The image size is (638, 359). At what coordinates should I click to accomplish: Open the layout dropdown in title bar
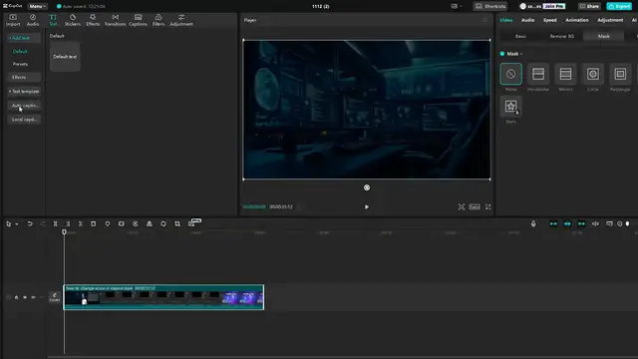(457, 6)
